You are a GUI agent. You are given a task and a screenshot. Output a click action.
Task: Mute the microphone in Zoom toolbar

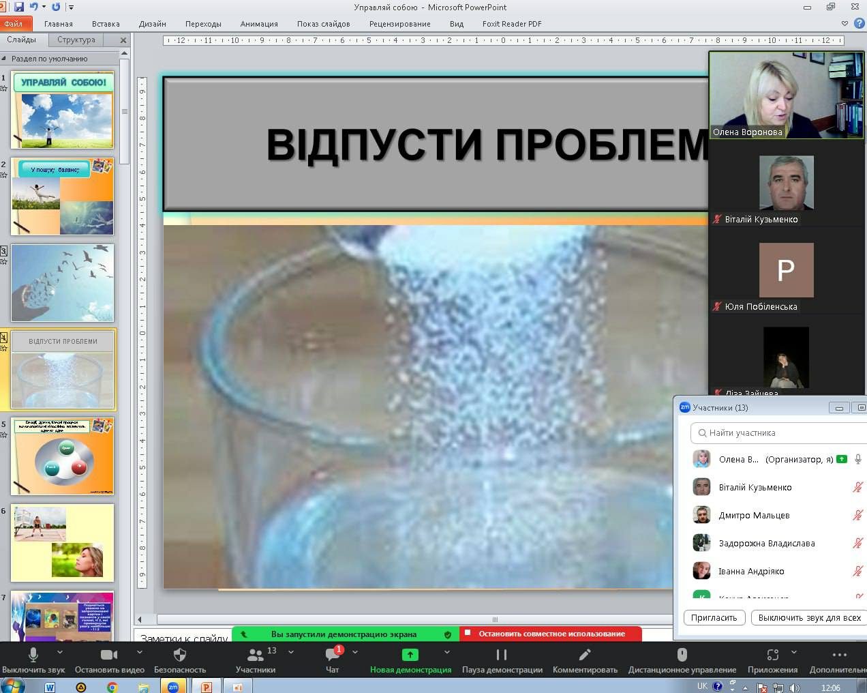[33, 655]
